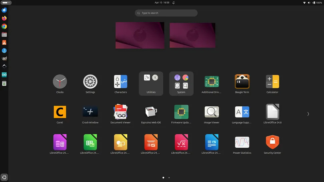
Task: Launch Inkscape from the dock
Action: (4, 67)
